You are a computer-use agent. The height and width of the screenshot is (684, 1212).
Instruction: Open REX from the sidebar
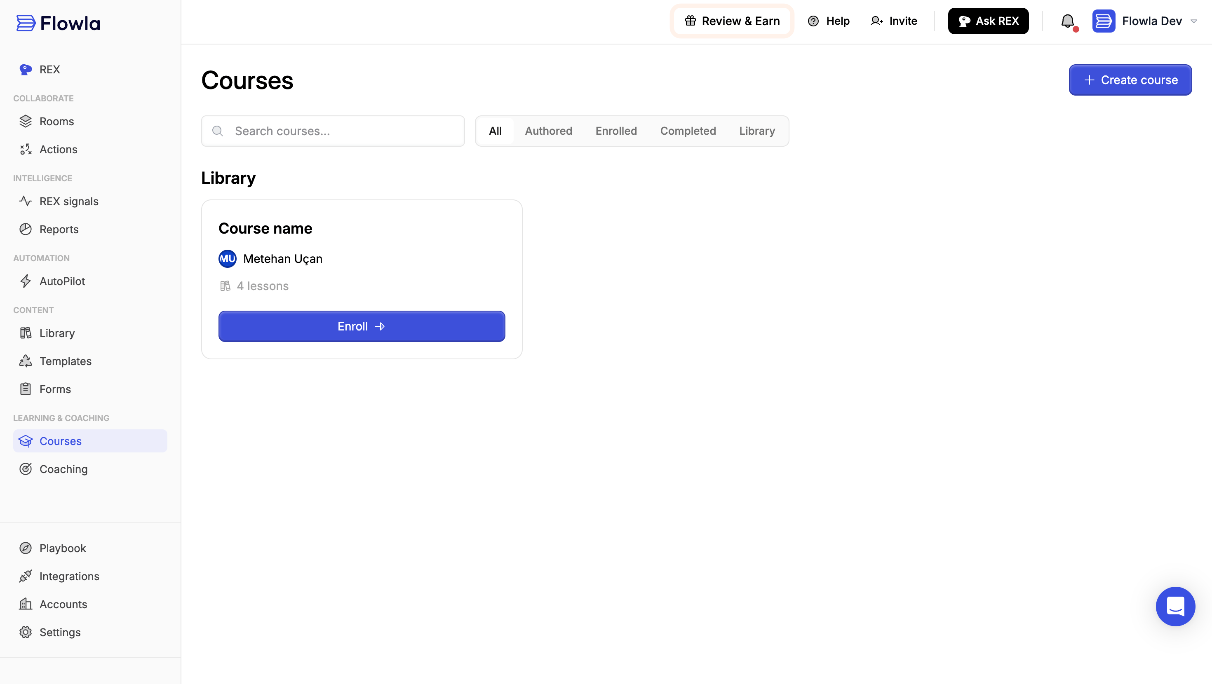(x=90, y=70)
